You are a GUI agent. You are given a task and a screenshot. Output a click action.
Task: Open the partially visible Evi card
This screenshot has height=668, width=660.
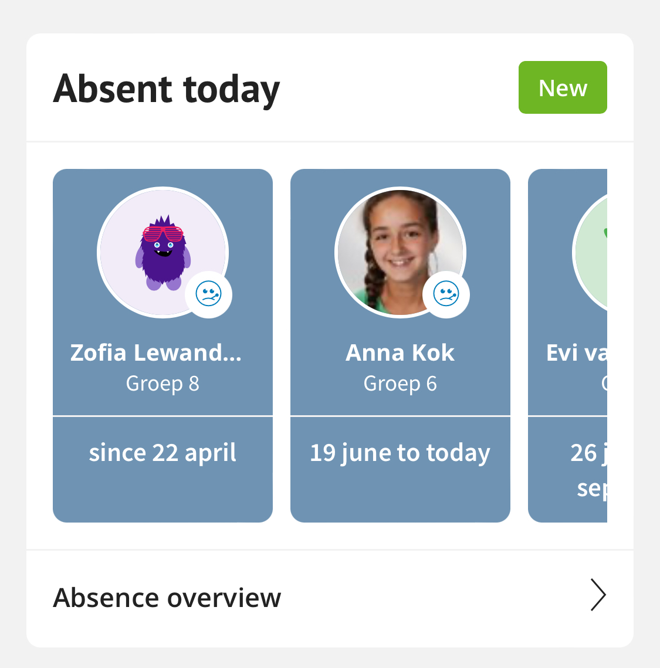(567, 345)
